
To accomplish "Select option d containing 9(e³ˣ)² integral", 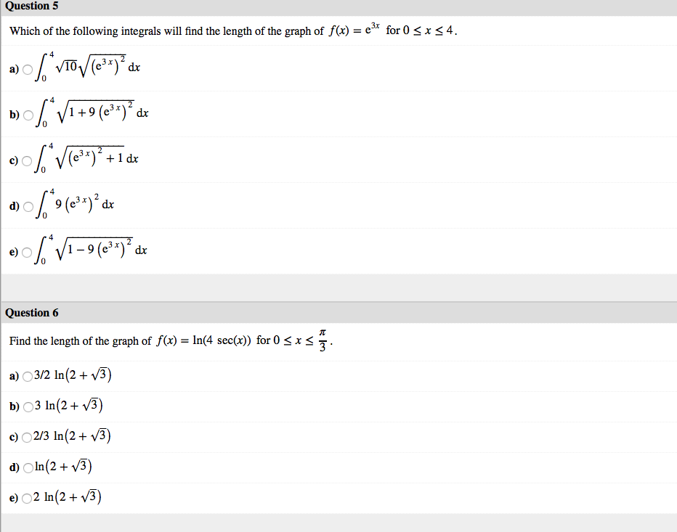I will pos(27,207).
